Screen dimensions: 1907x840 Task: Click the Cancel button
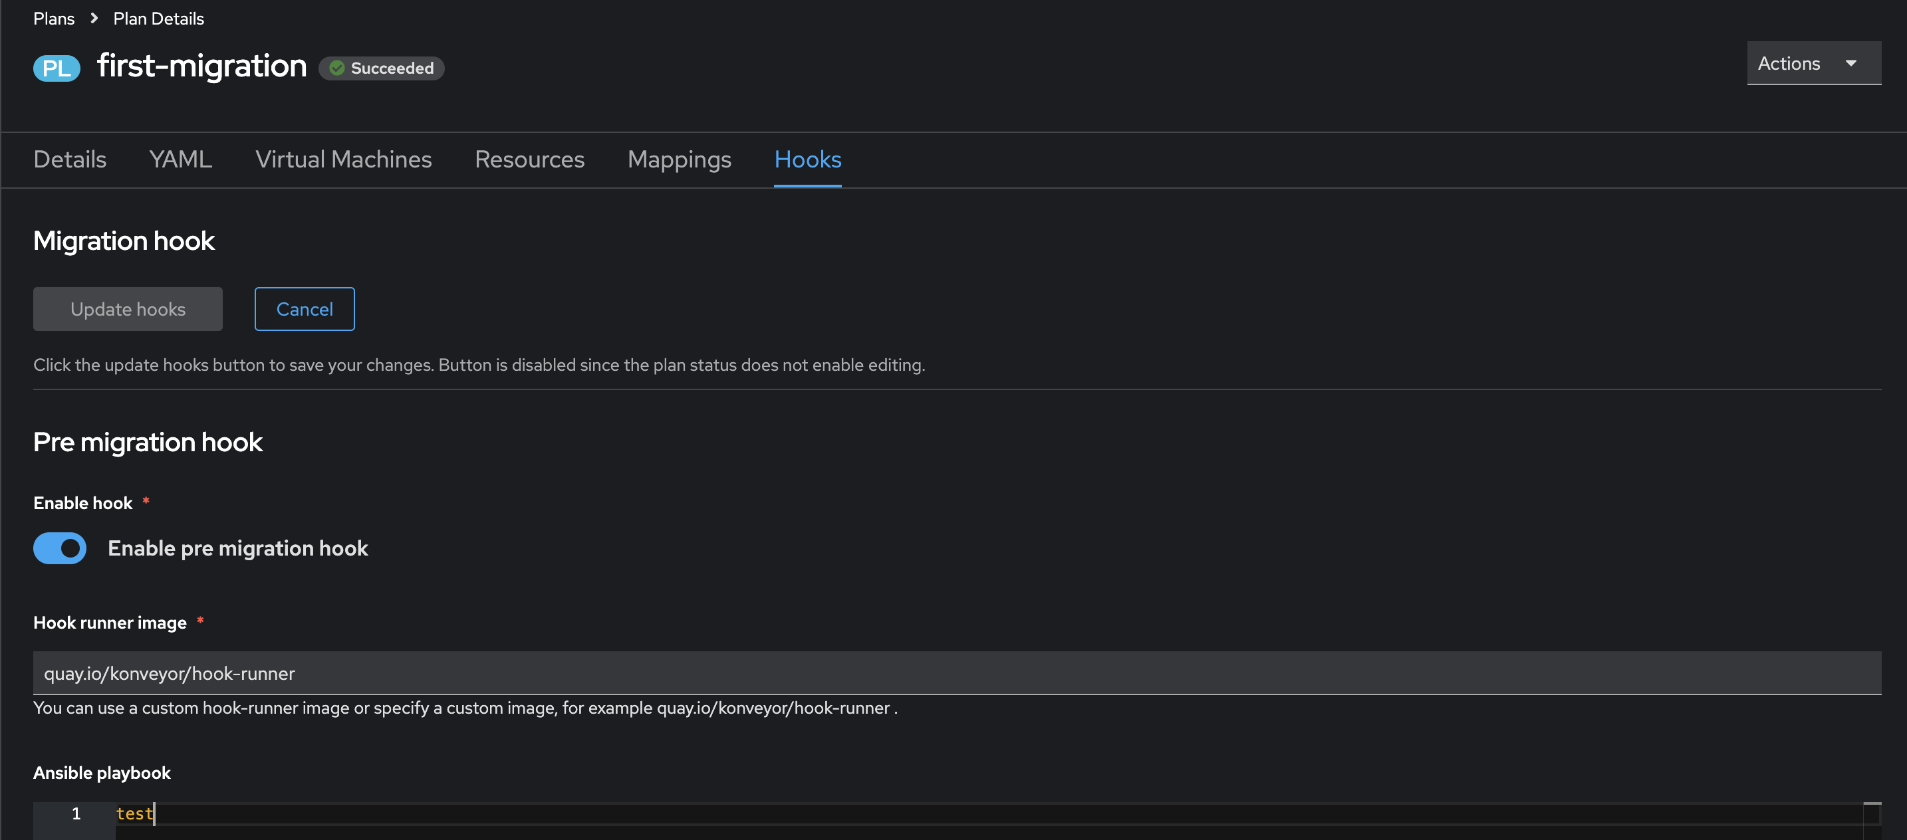pyautogui.click(x=305, y=310)
